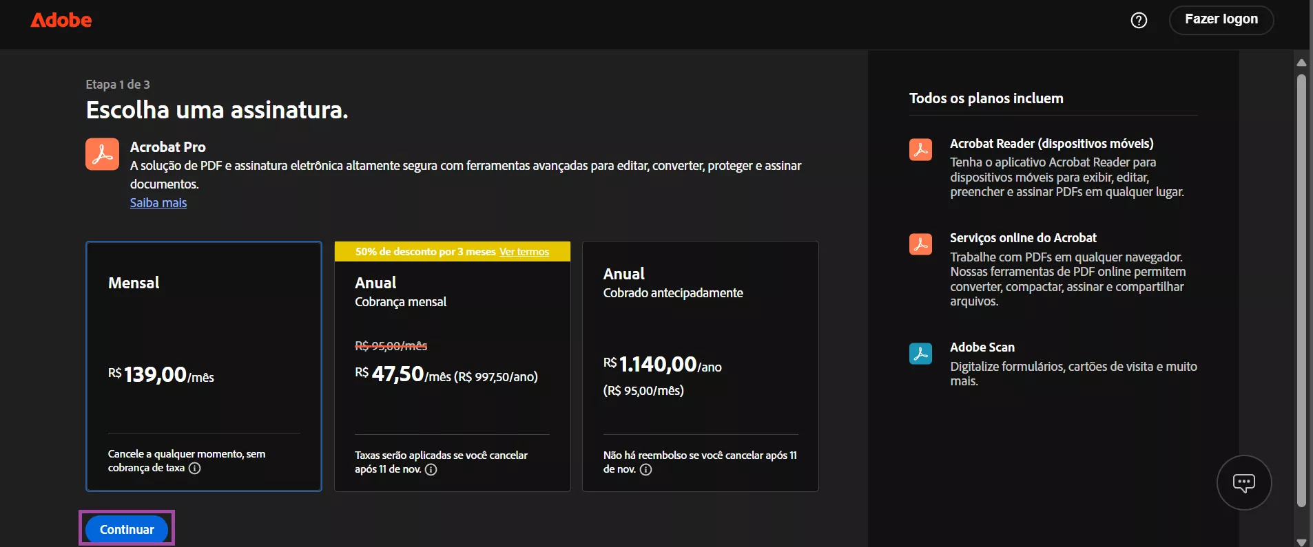1313x547 pixels.
Task: Click the Acrobat Pro product icon
Action: coord(102,154)
